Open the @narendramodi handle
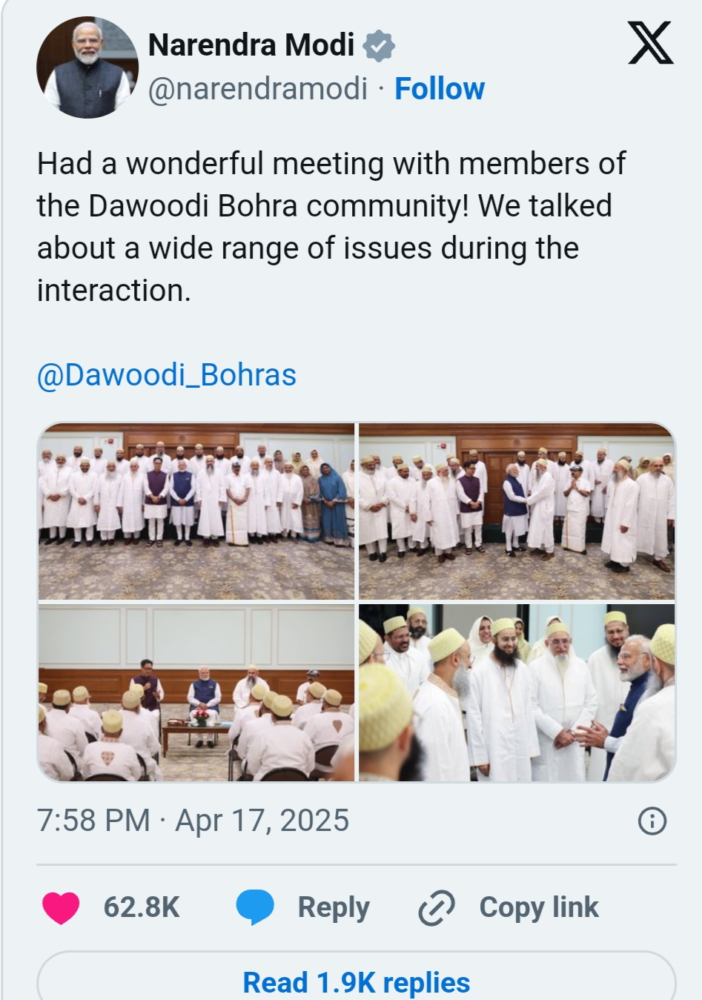Image resolution: width=702 pixels, height=1000 pixels. [x=257, y=89]
